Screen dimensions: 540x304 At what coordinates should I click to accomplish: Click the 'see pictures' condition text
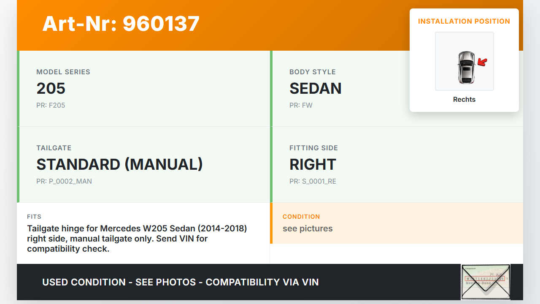click(x=308, y=228)
